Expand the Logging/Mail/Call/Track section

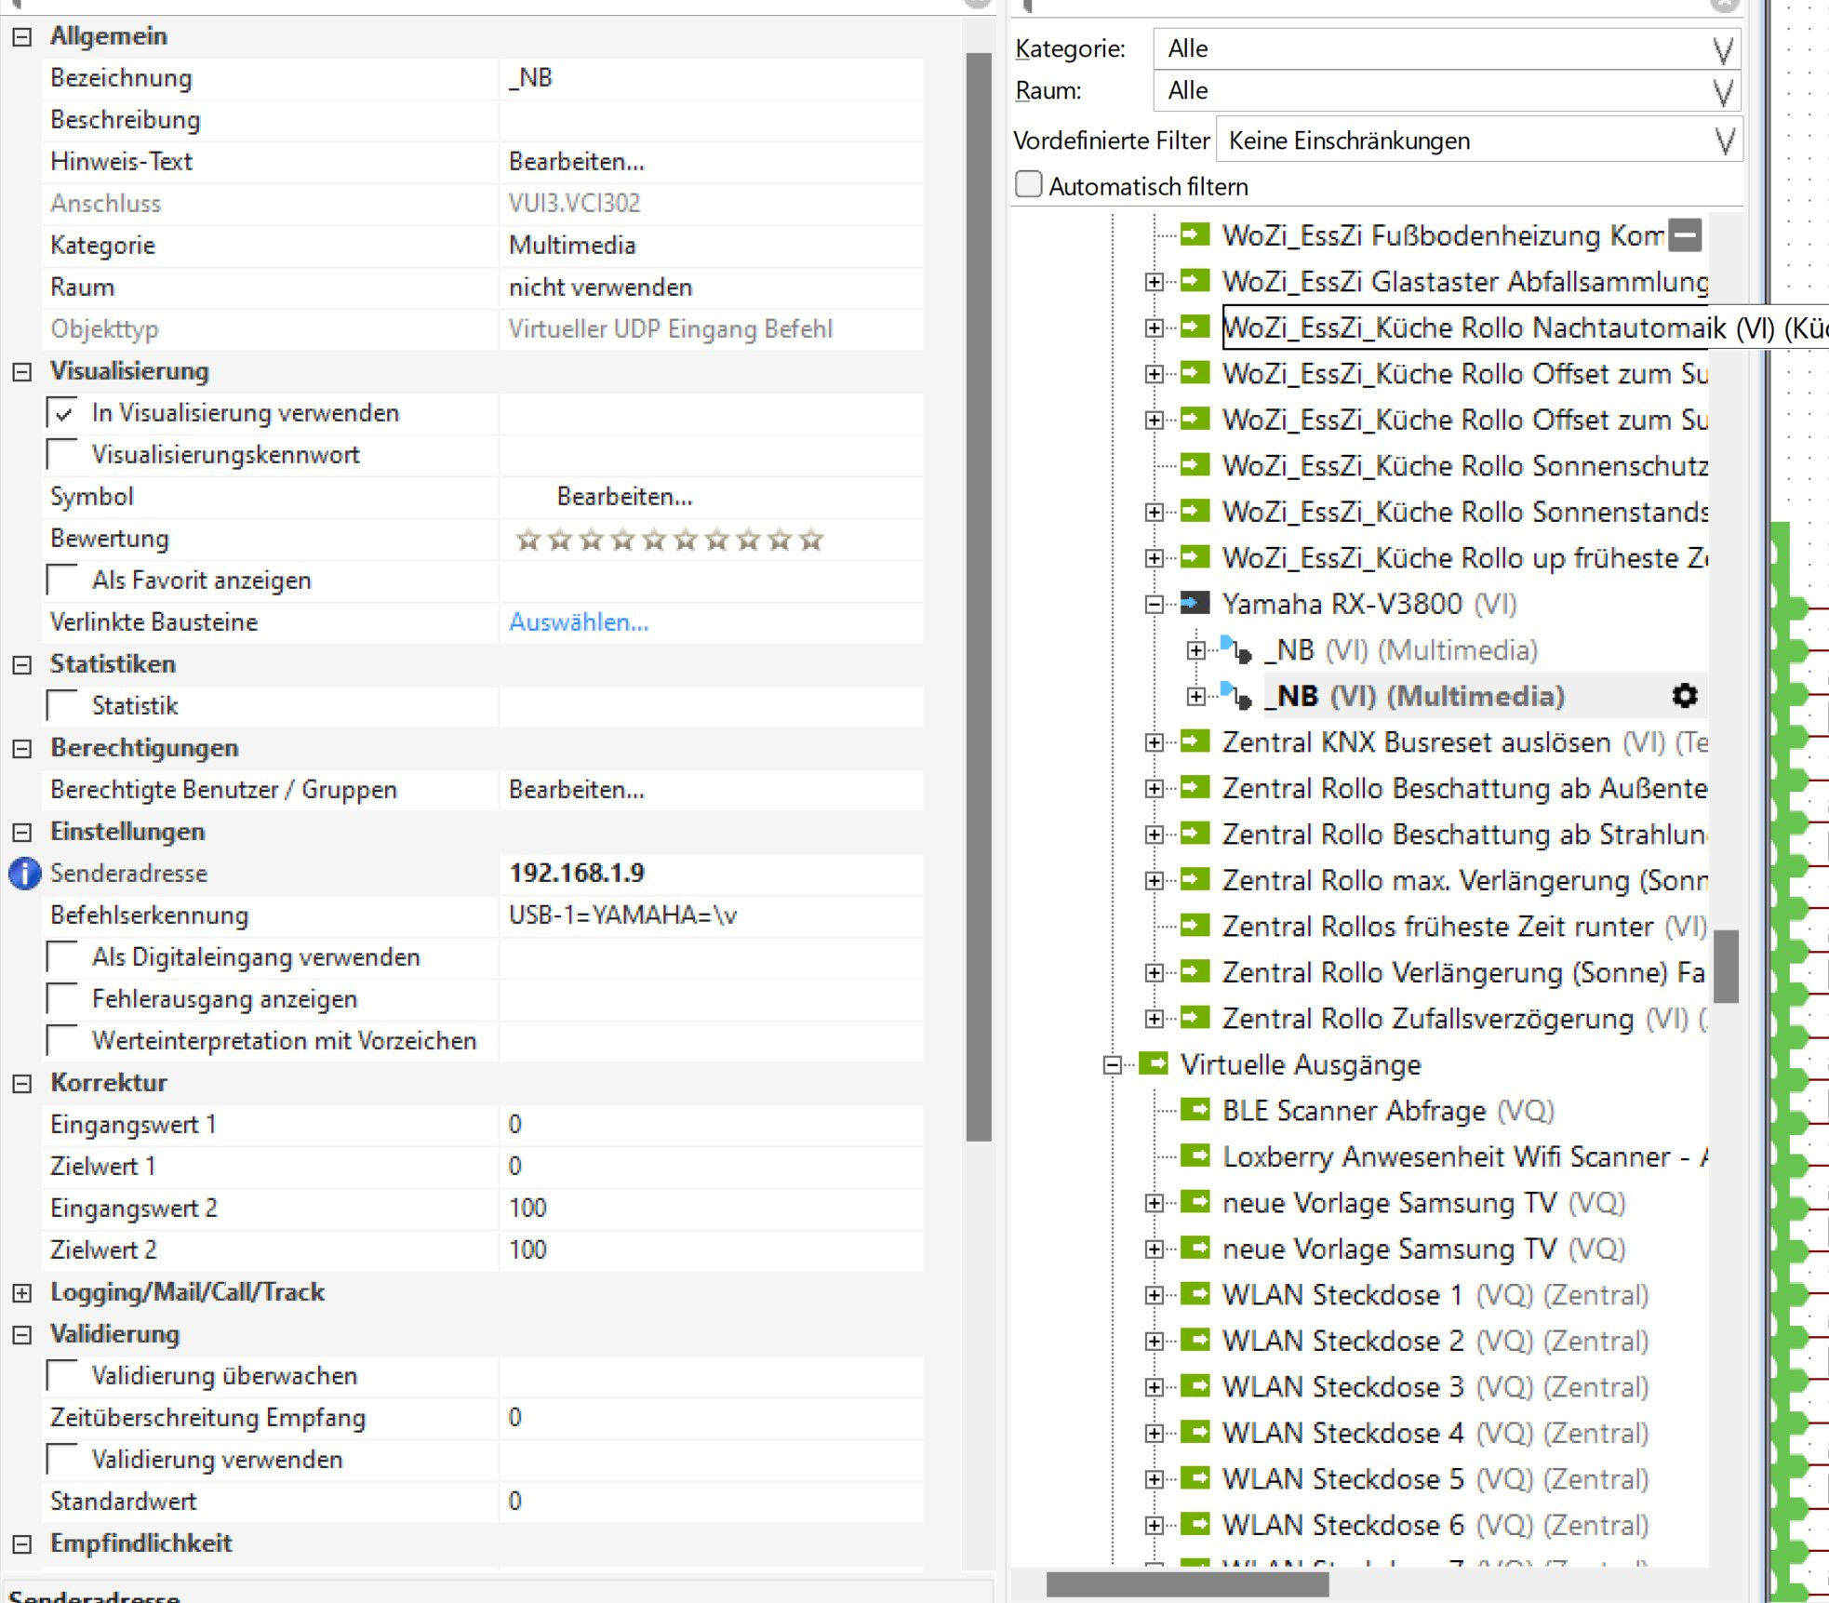coord(22,1292)
